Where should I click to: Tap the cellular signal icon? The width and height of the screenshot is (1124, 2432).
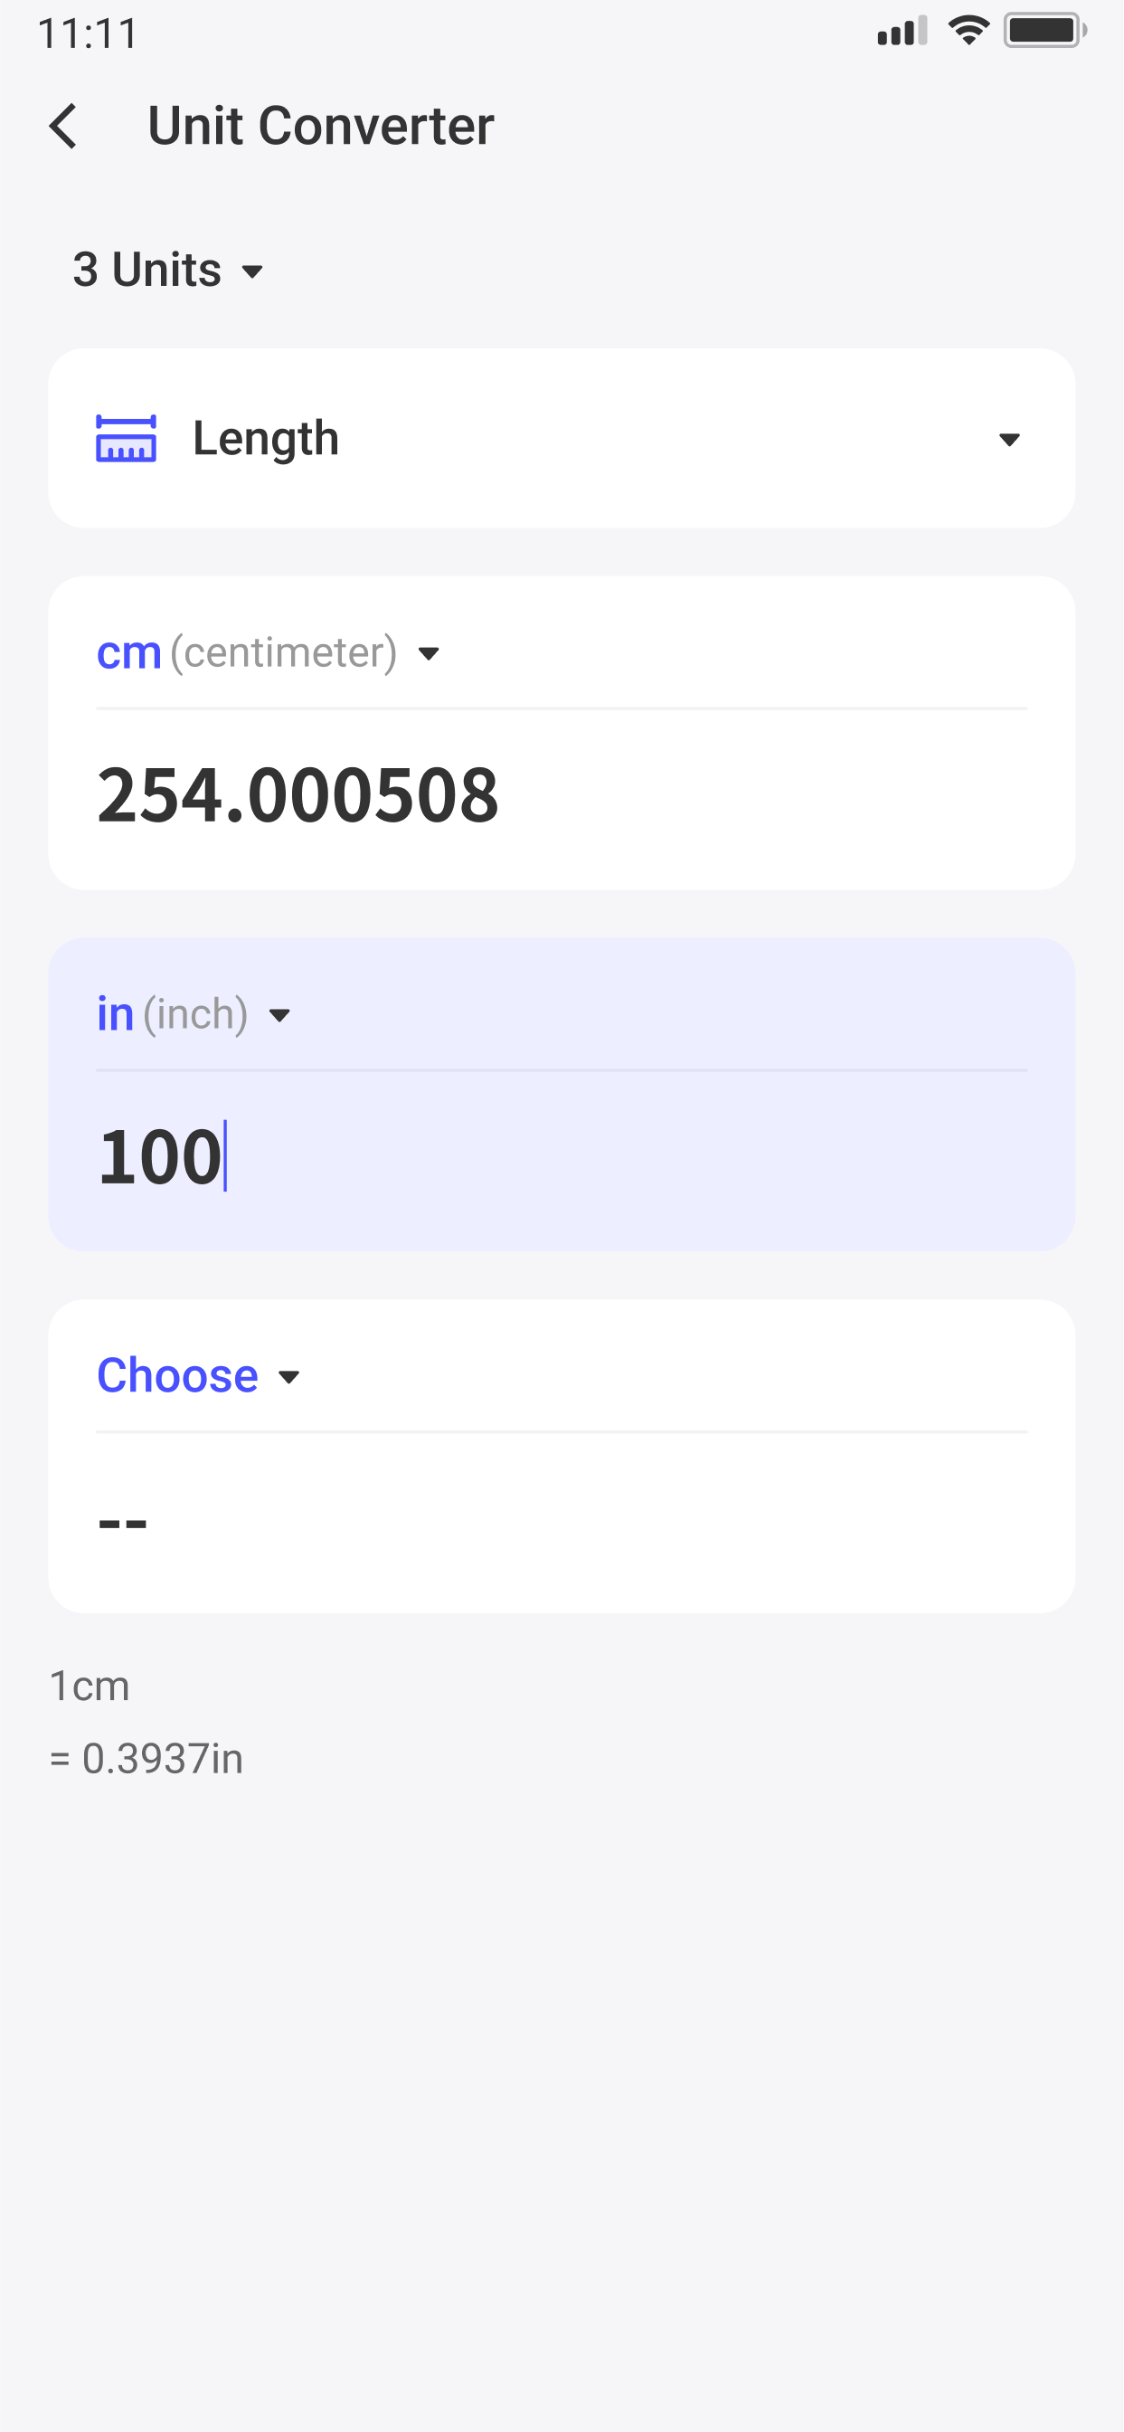click(x=902, y=32)
